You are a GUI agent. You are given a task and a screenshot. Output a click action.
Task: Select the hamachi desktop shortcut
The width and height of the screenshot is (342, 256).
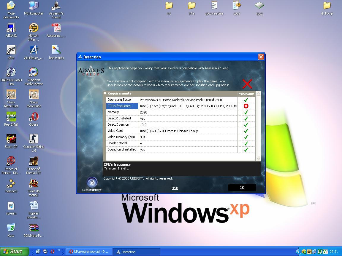tap(11, 186)
